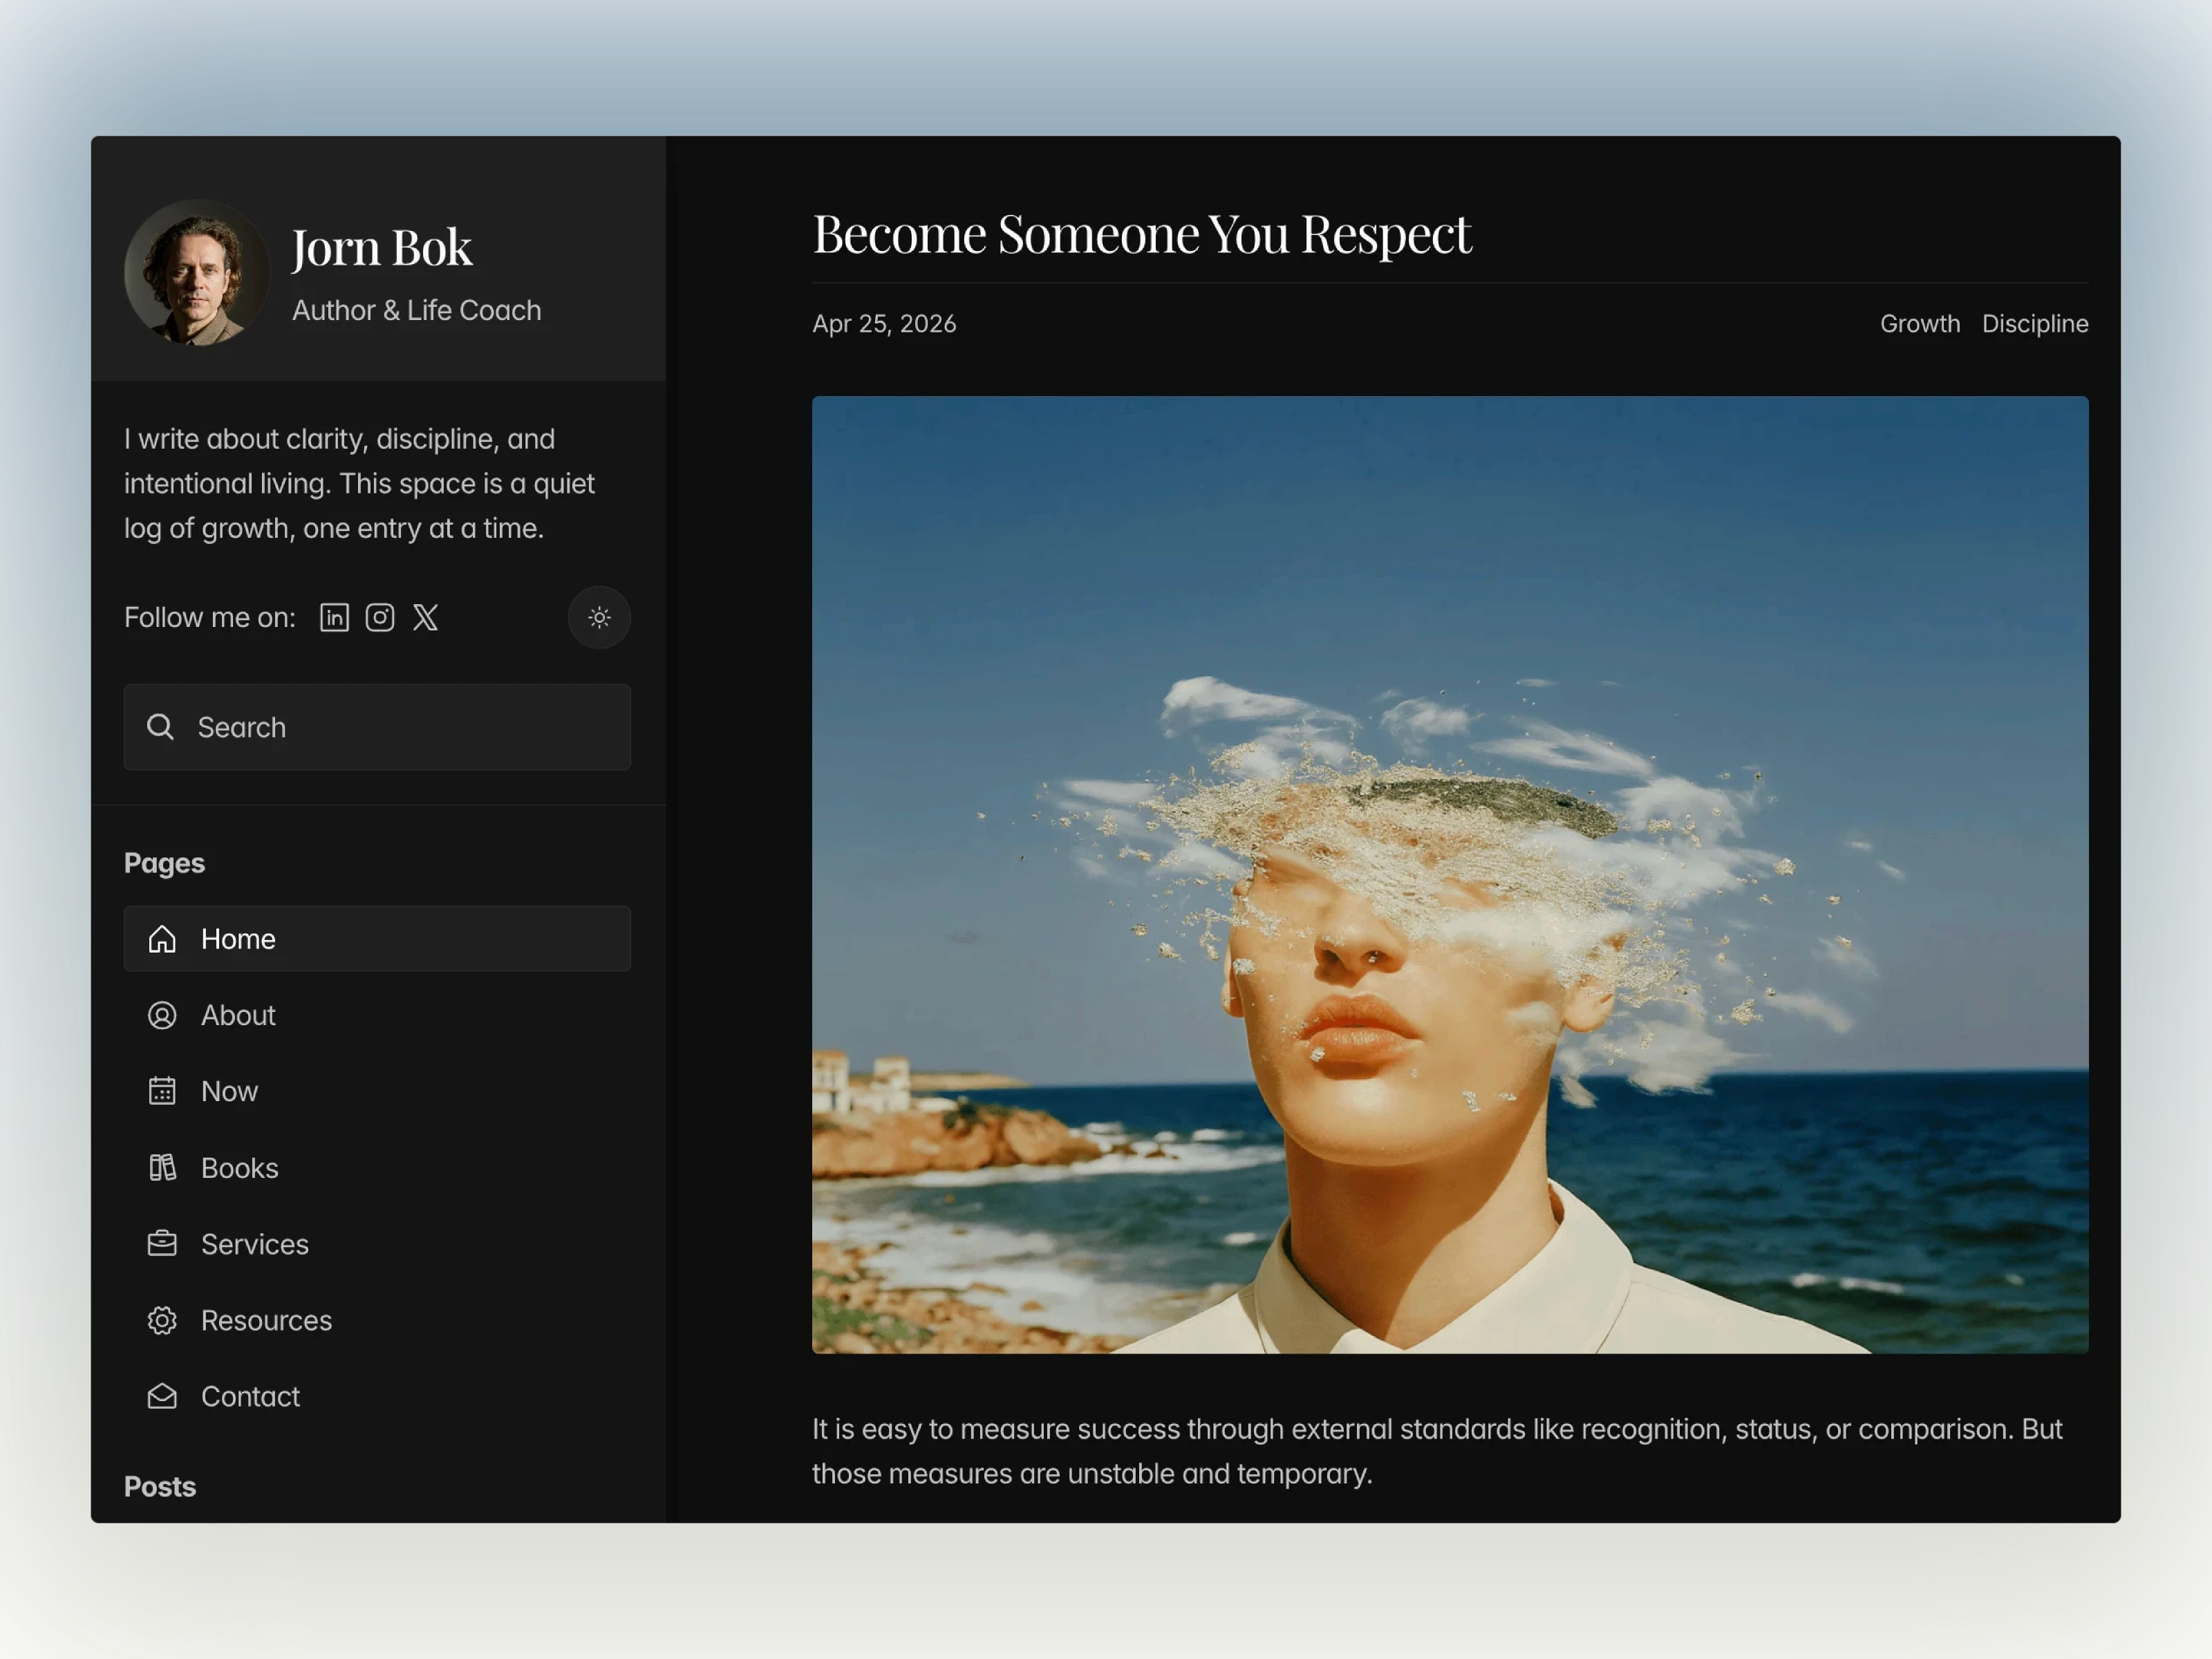Click the Pages section heading

164,863
